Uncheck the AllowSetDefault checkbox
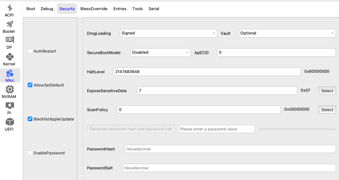This screenshot has width=339, height=180. coord(30,85)
